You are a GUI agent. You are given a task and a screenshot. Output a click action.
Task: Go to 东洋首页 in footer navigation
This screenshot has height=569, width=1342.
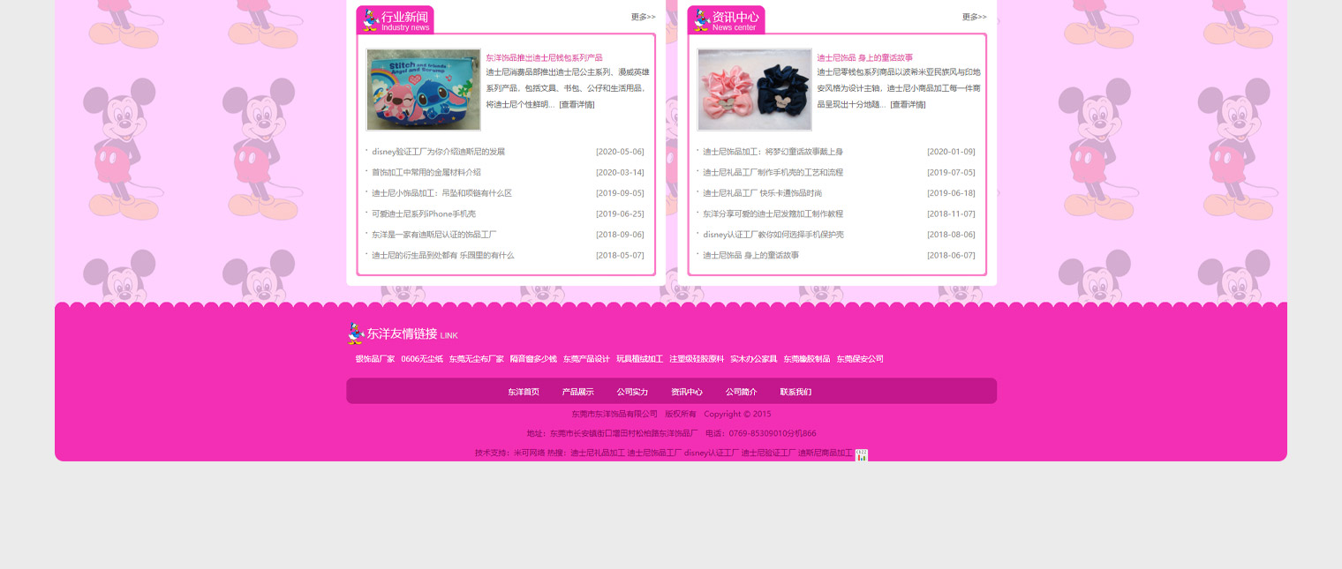[523, 392]
